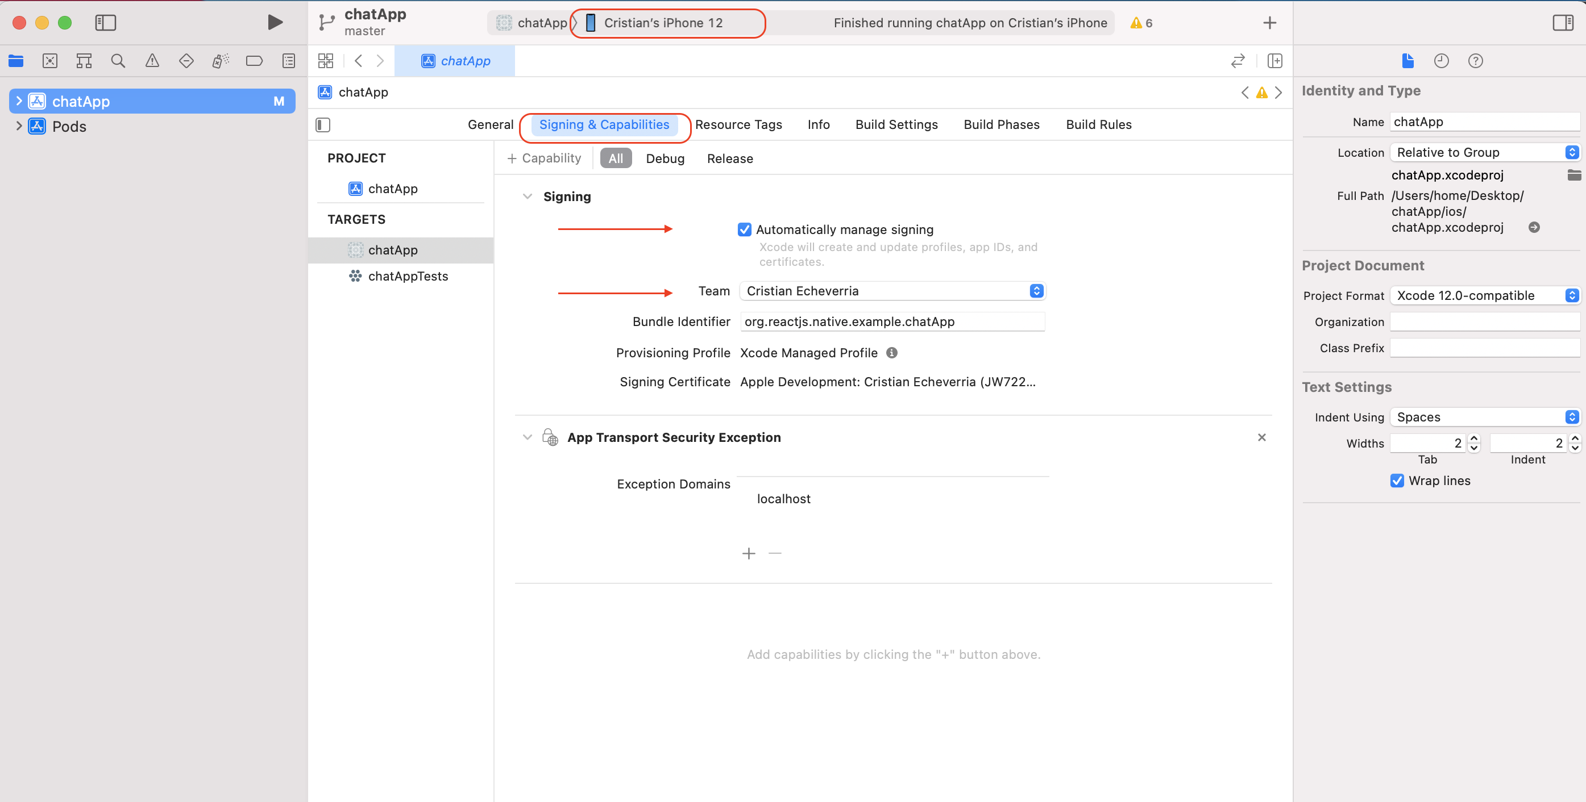Filter capabilities by Release configuration
1586x802 pixels.
pyautogui.click(x=729, y=158)
